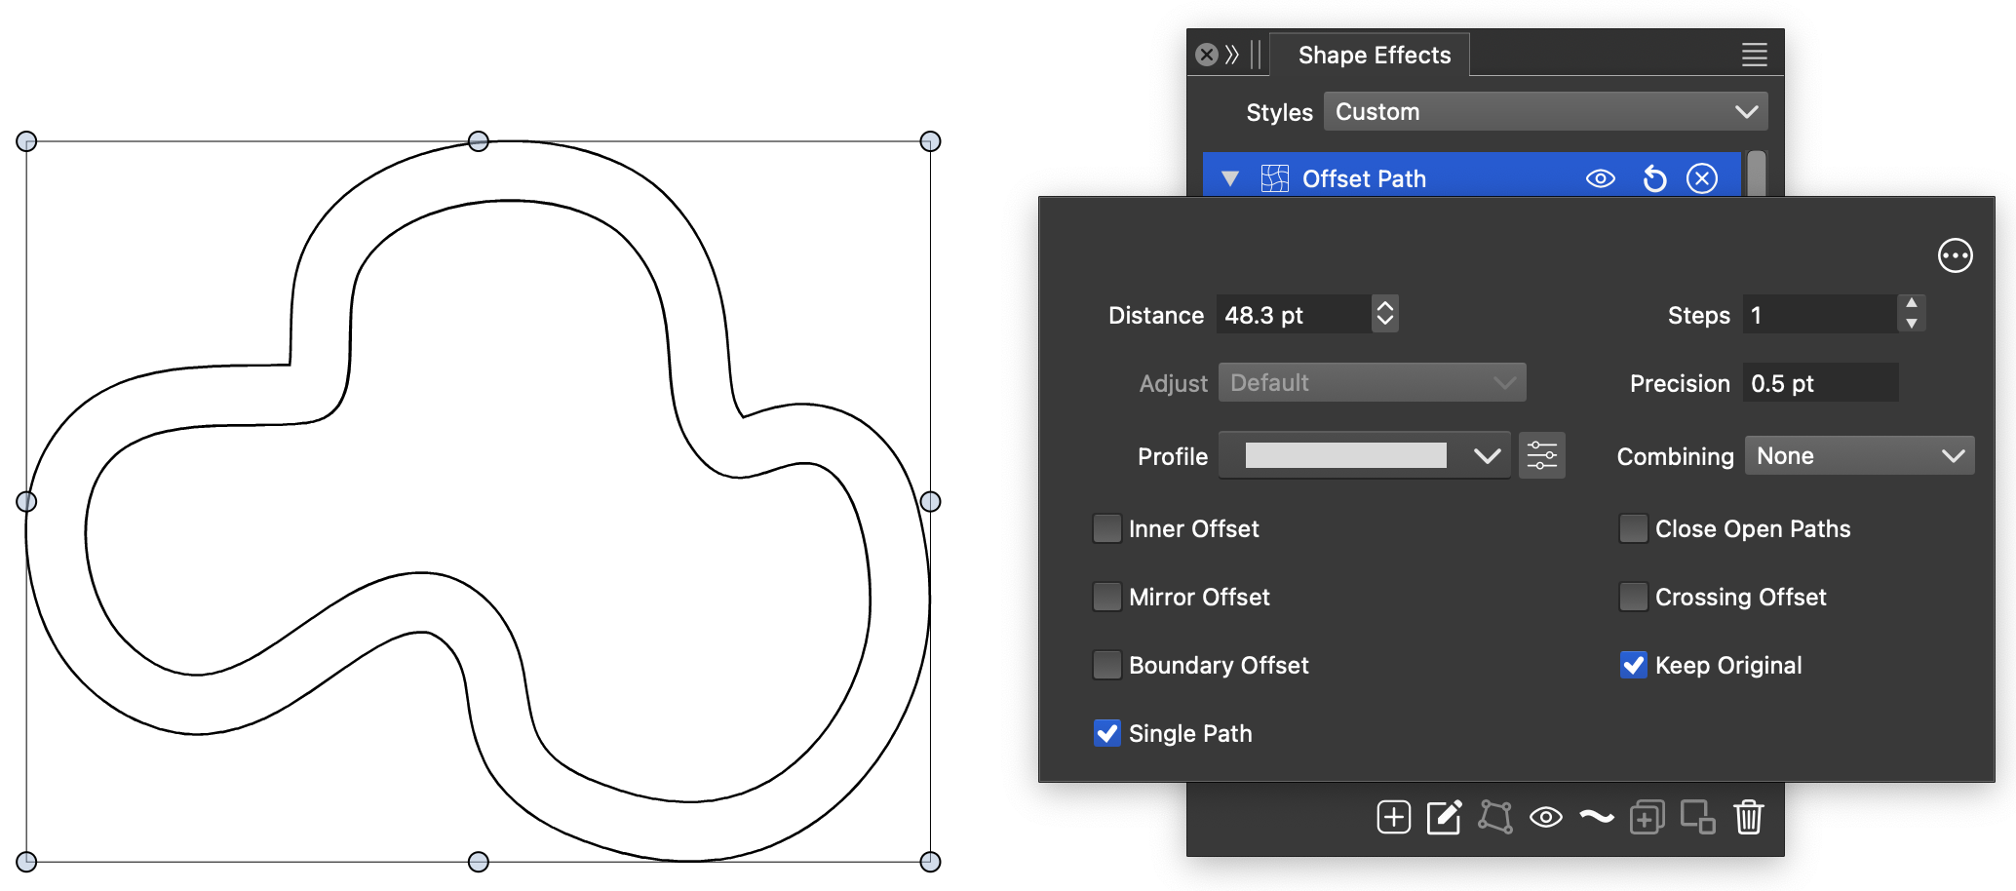Click the delete trash icon in bottom toolbar
The height and width of the screenshot is (891, 2016).
click(x=1748, y=817)
